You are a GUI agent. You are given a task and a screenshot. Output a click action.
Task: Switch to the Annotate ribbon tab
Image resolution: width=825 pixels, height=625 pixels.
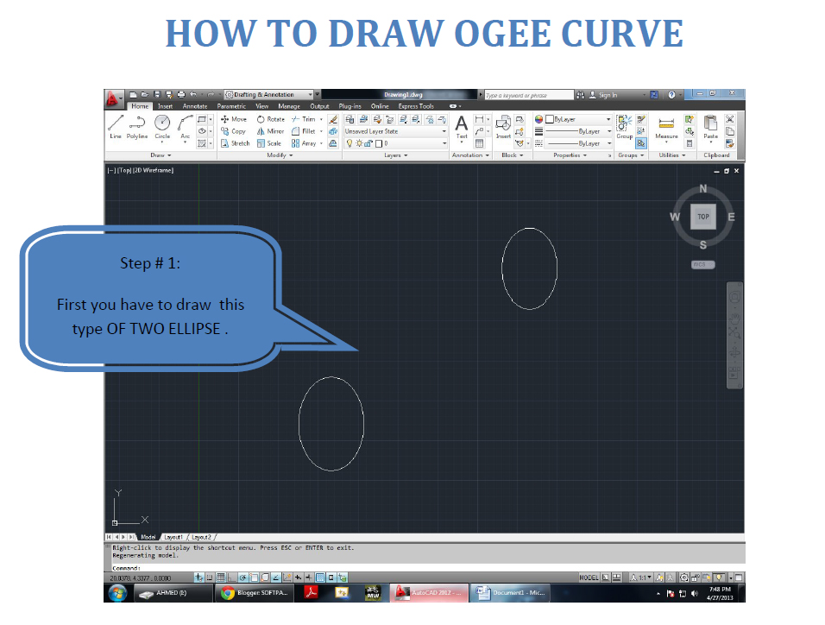coord(195,105)
